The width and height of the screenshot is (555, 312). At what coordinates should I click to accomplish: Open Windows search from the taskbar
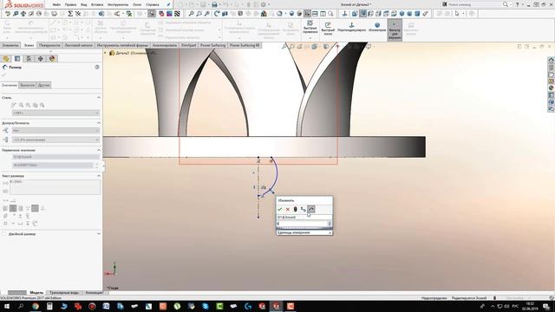pyautogui.click(x=21, y=306)
